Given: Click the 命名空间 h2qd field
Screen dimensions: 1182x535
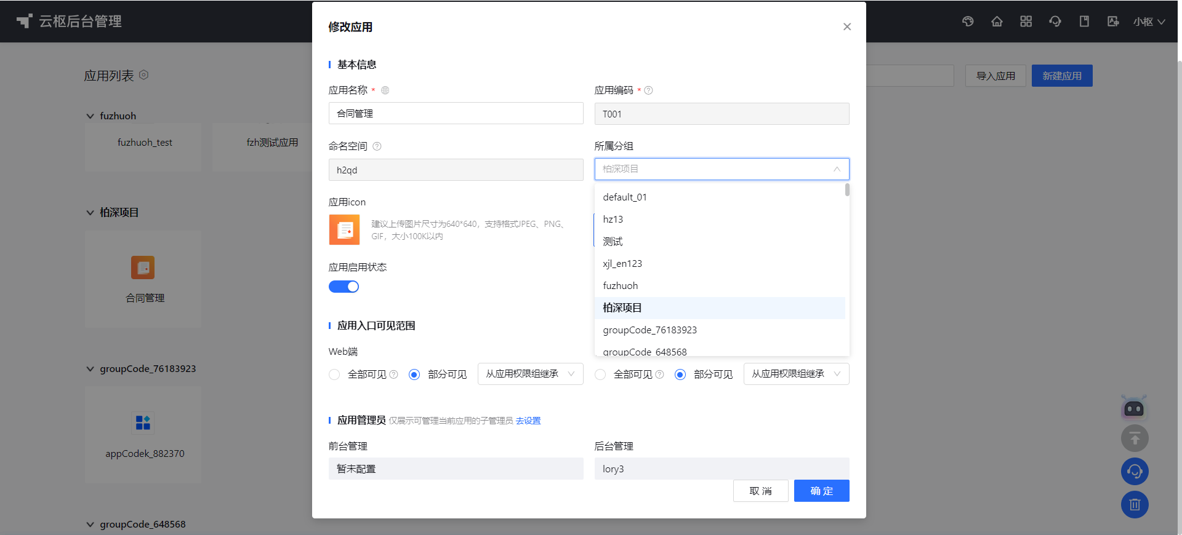Looking at the screenshot, I should [x=456, y=170].
